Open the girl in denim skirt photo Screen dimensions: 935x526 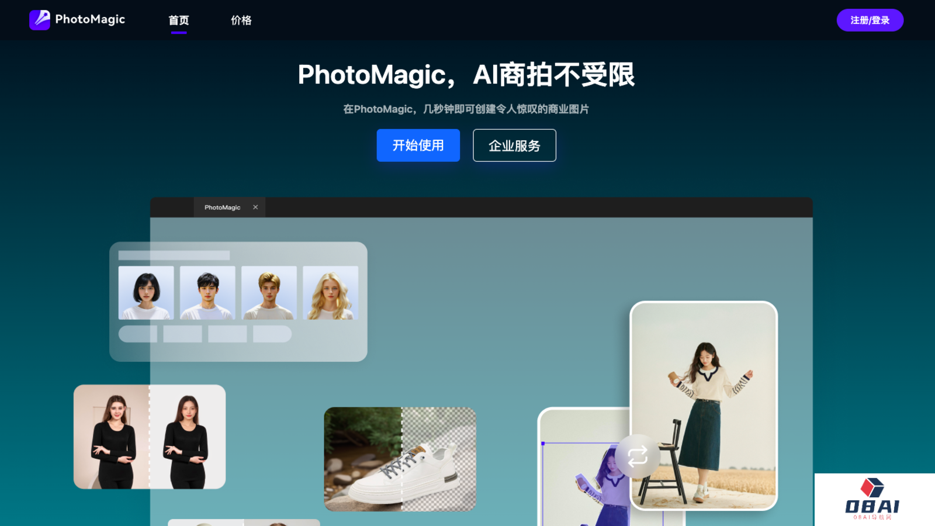click(704, 406)
